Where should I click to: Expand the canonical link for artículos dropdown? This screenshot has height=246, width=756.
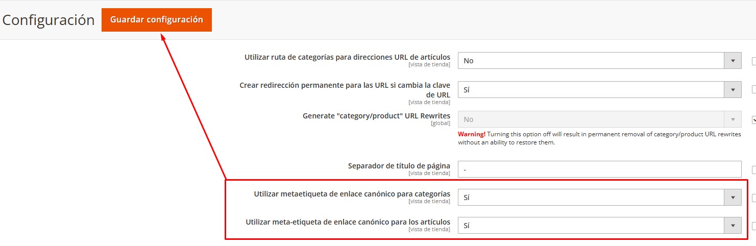[x=599, y=226]
